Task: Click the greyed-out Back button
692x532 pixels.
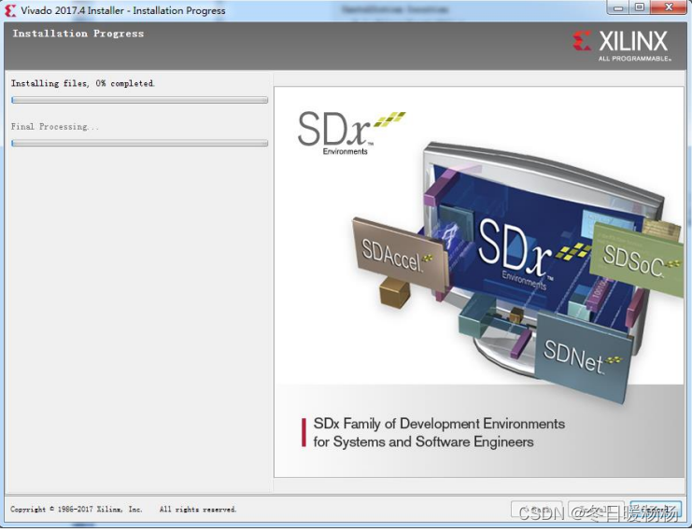Action: pyautogui.click(x=537, y=509)
